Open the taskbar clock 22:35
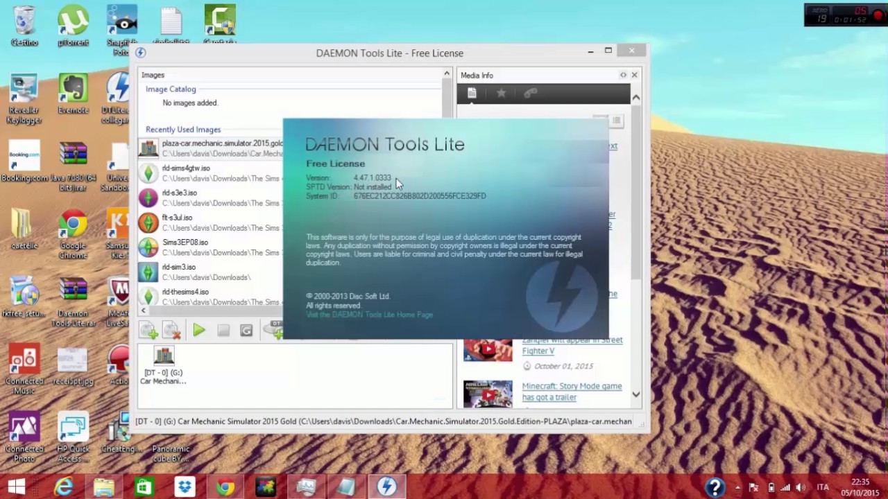Viewport: 888px width, 499px height. click(x=860, y=487)
